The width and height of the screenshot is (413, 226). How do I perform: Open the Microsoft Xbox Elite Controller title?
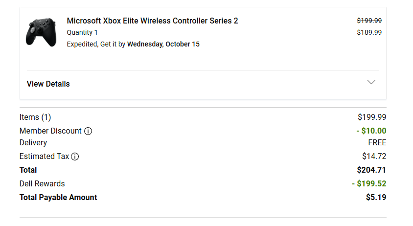pos(152,21)
